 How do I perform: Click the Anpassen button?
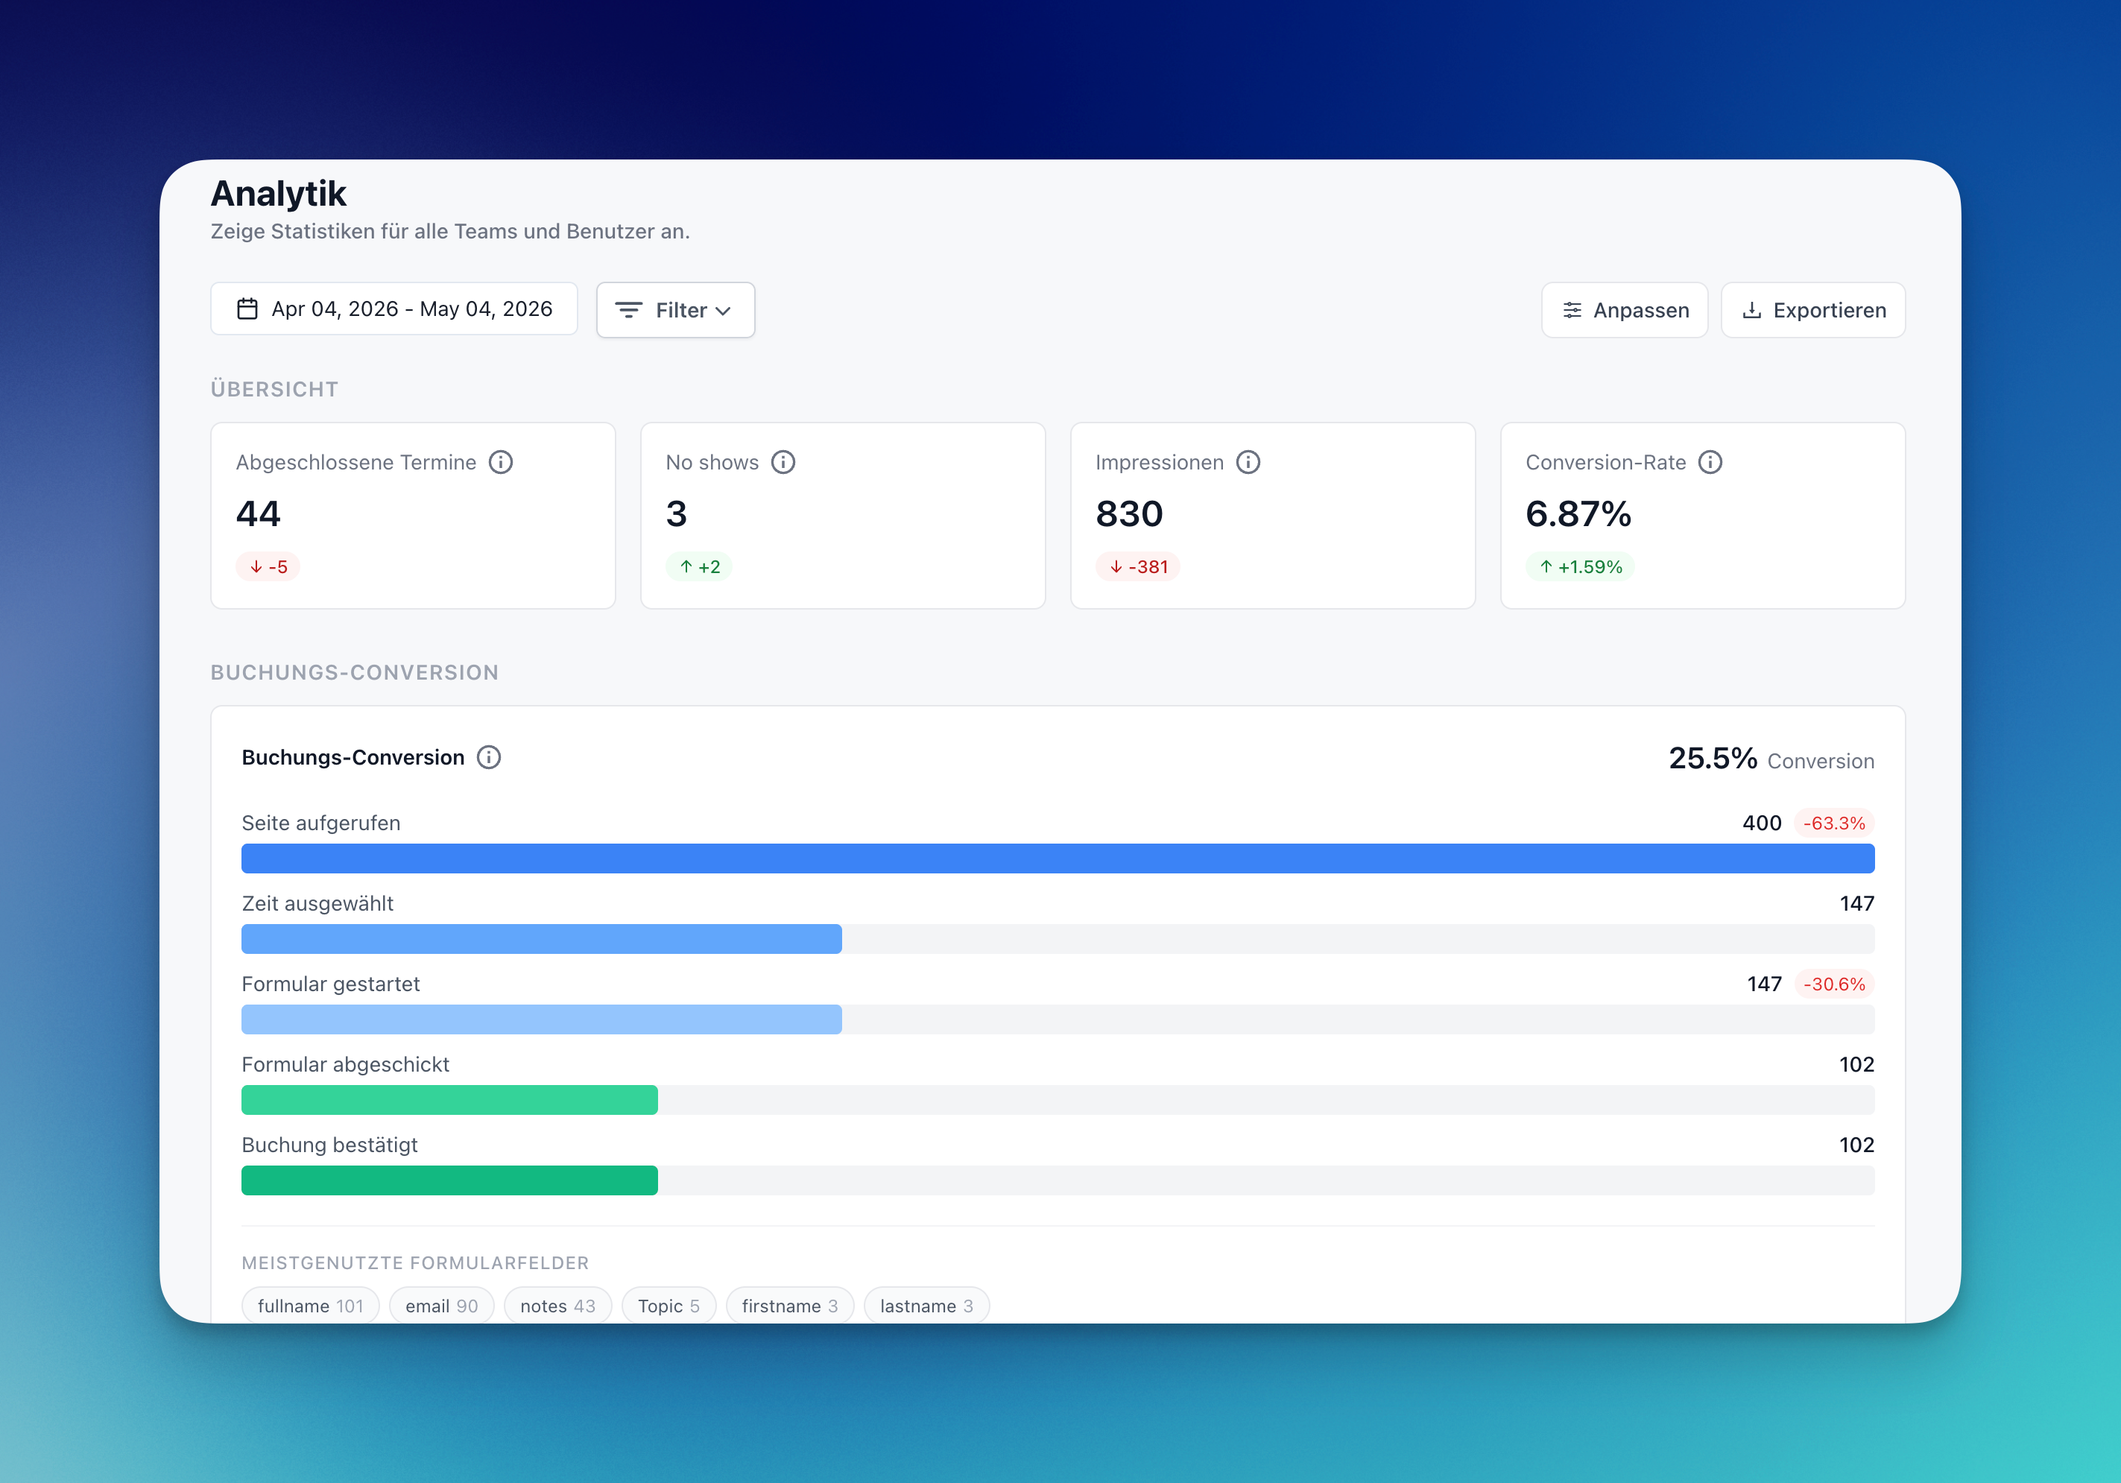coord(1624,311)
